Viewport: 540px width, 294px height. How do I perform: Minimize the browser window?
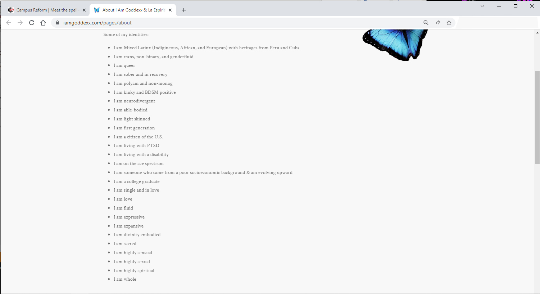pos(499,6)
